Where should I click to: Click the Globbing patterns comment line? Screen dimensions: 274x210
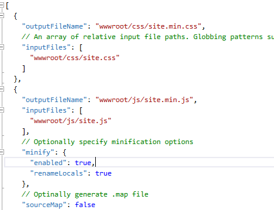[148, 37]
